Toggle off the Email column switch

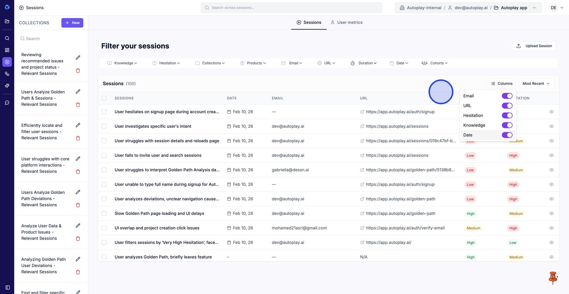507,96
